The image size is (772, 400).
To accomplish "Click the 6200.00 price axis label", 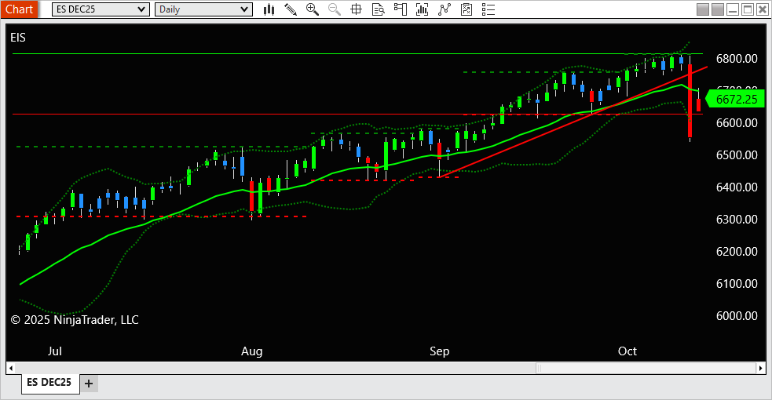I will click(737, 252).
